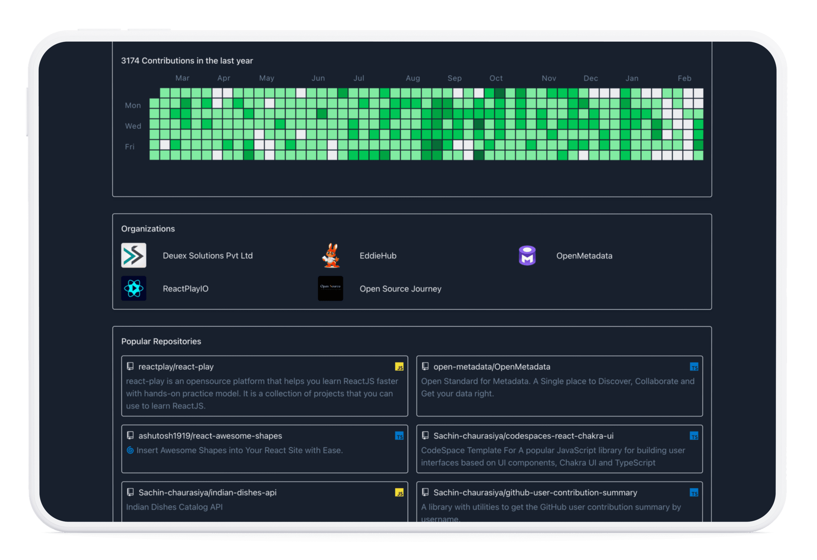817x560 pixels.
Task: Click the repo icon beside indian-dishes-api
Action: [130, 492]
